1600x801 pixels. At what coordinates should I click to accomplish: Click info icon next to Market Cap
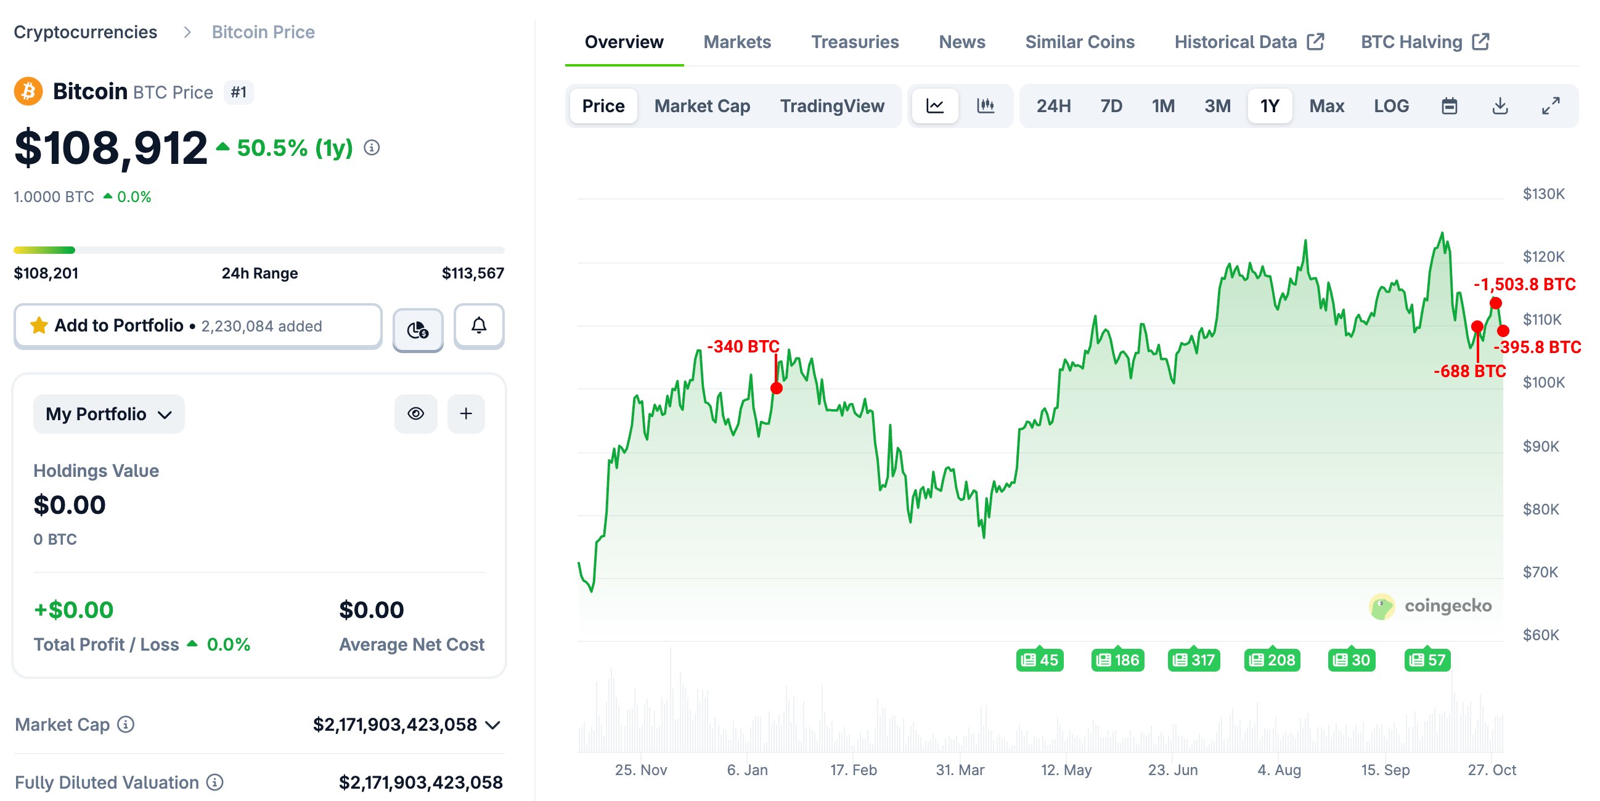126,724
